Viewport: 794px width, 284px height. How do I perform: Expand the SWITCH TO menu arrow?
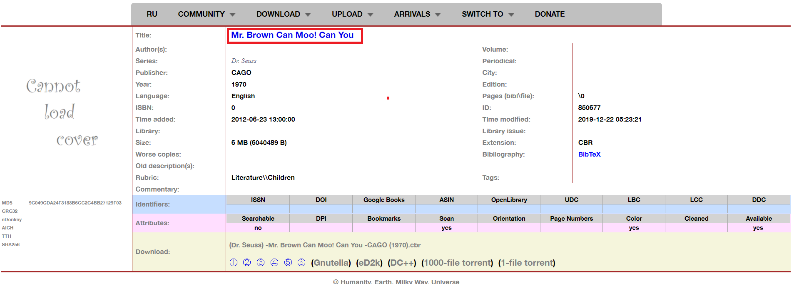coord(511,15)
